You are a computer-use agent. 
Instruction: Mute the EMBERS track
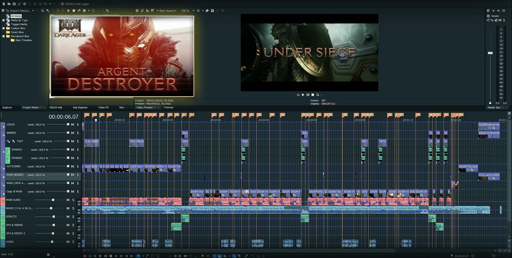pos(73,133)
